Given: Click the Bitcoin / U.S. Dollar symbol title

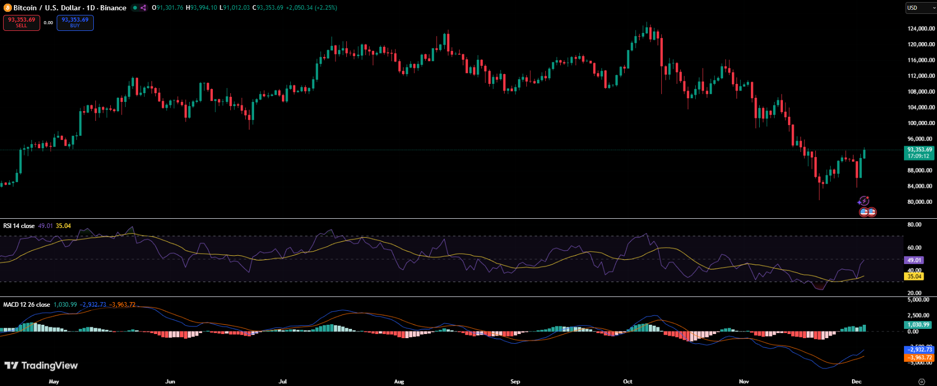Looking at the screenshot, I should pyautogui.click(x=70, y=8).
